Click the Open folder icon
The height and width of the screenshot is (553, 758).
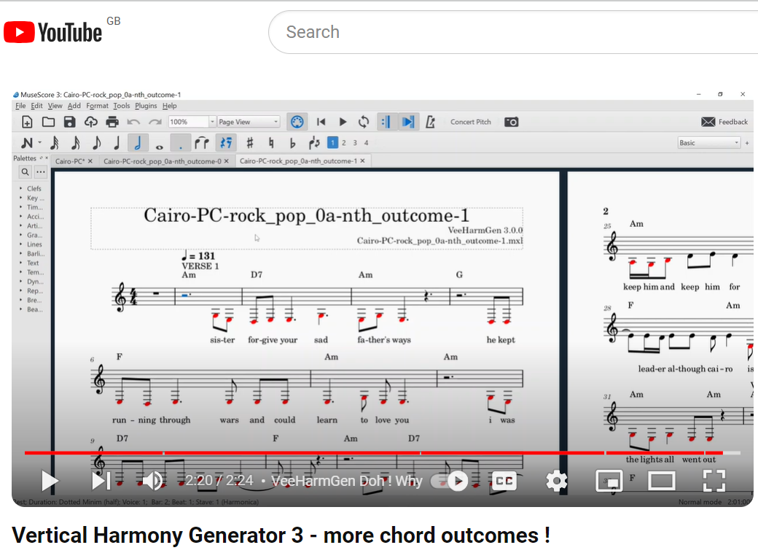pos(48,122)
